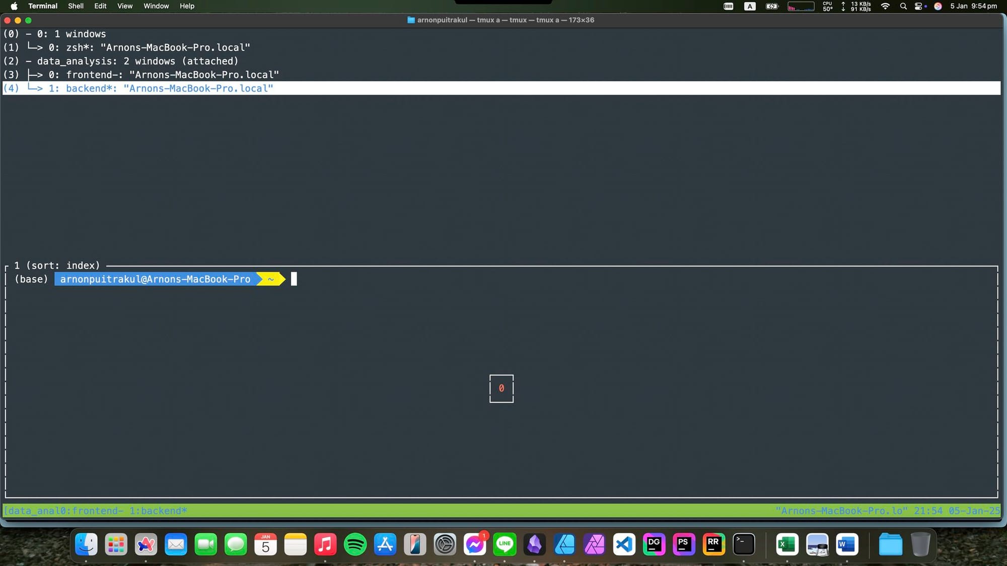Image resolution: width=1007 pixels, height=566 pixels.
Task: Open Spotlight search in menu bar
Action: tap(903, 6)
